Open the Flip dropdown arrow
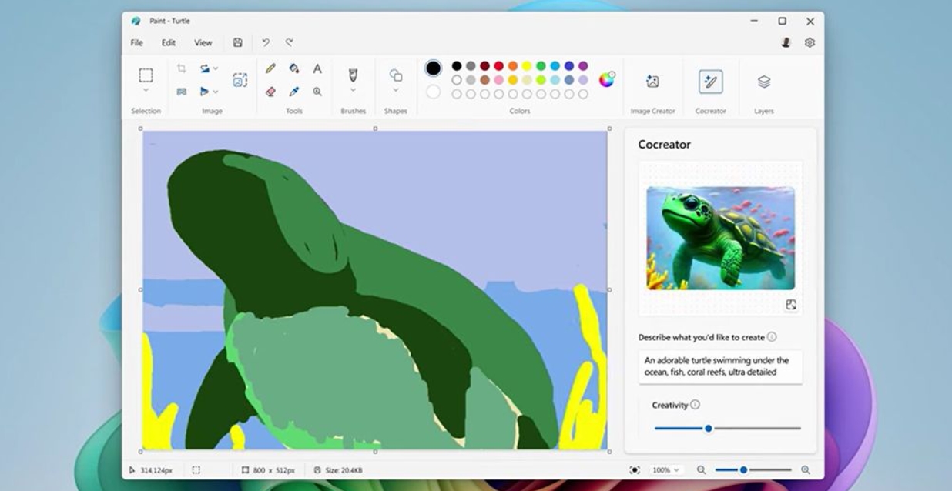 [216, 91]
